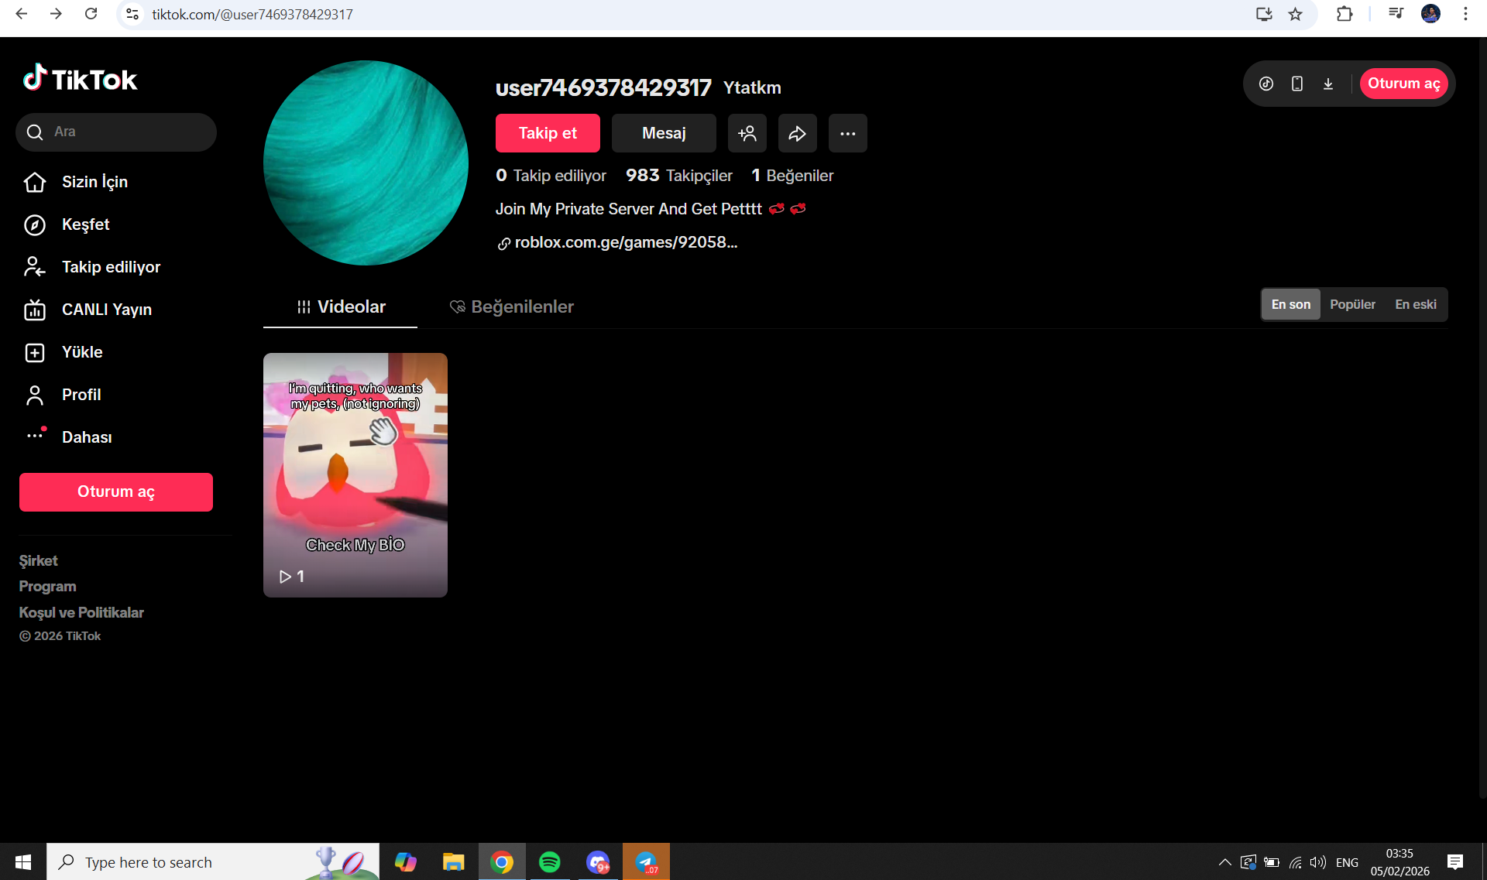Click Windows taskbar search box
This screenshot has height=880, width=1487.
213,861
